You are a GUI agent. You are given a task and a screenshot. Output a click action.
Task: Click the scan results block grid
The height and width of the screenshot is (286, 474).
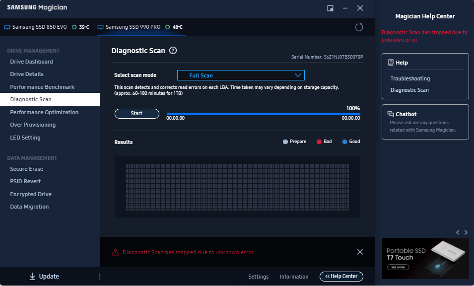coord(237,187)
